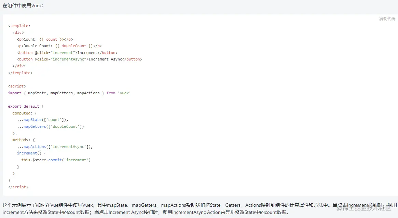Click the heading text 在组件中使用Vuex:
The width and height of the screenshot is (398, 218).
pos(23,5)
